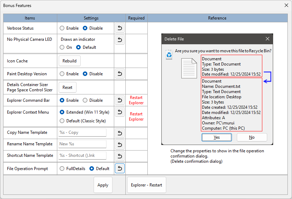Select the Paint Desktop Version label
This screenshot has height=199, width=292.
click(27, 74)
